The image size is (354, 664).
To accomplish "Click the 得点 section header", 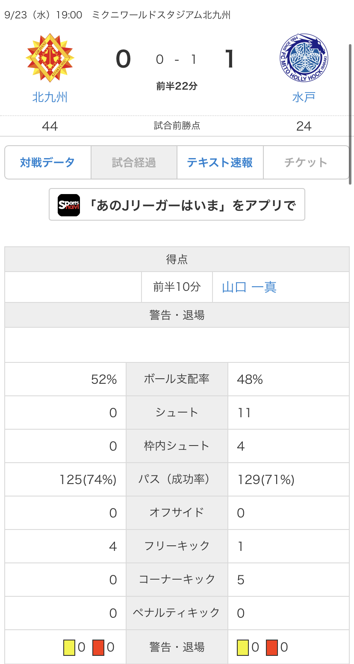I will point(177,259).
